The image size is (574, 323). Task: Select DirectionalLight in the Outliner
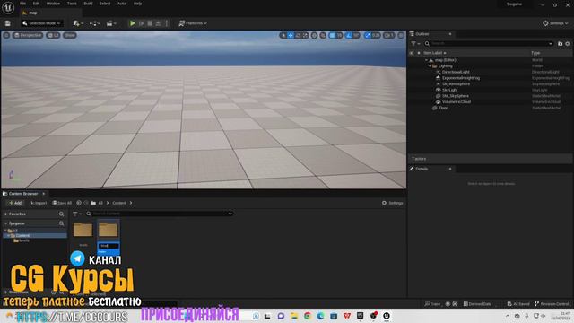pos(456,72)
